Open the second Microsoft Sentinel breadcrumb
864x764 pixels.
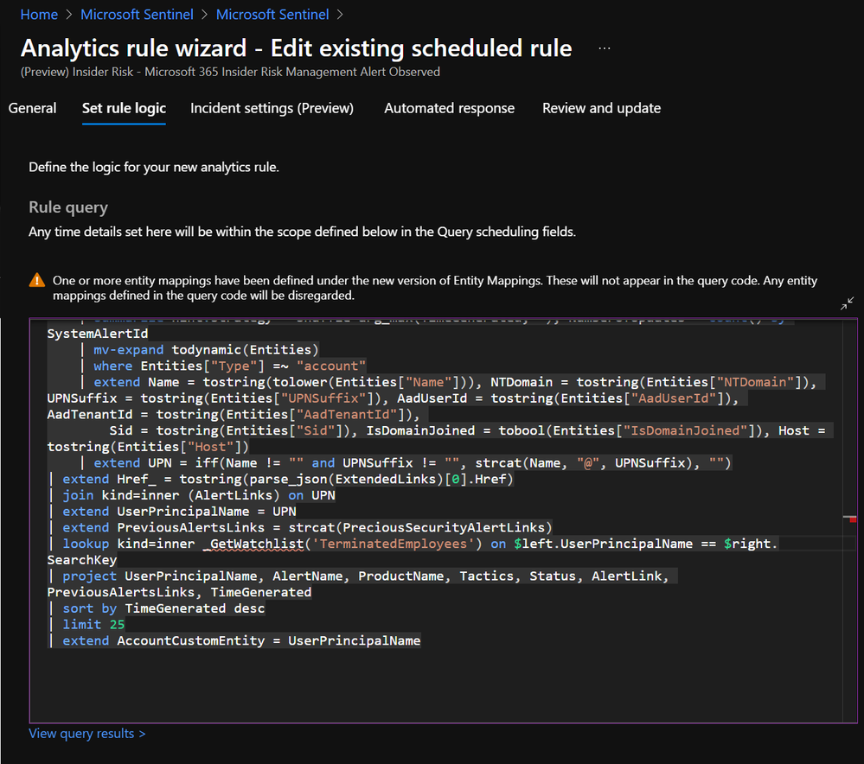[x=272, y=15]
